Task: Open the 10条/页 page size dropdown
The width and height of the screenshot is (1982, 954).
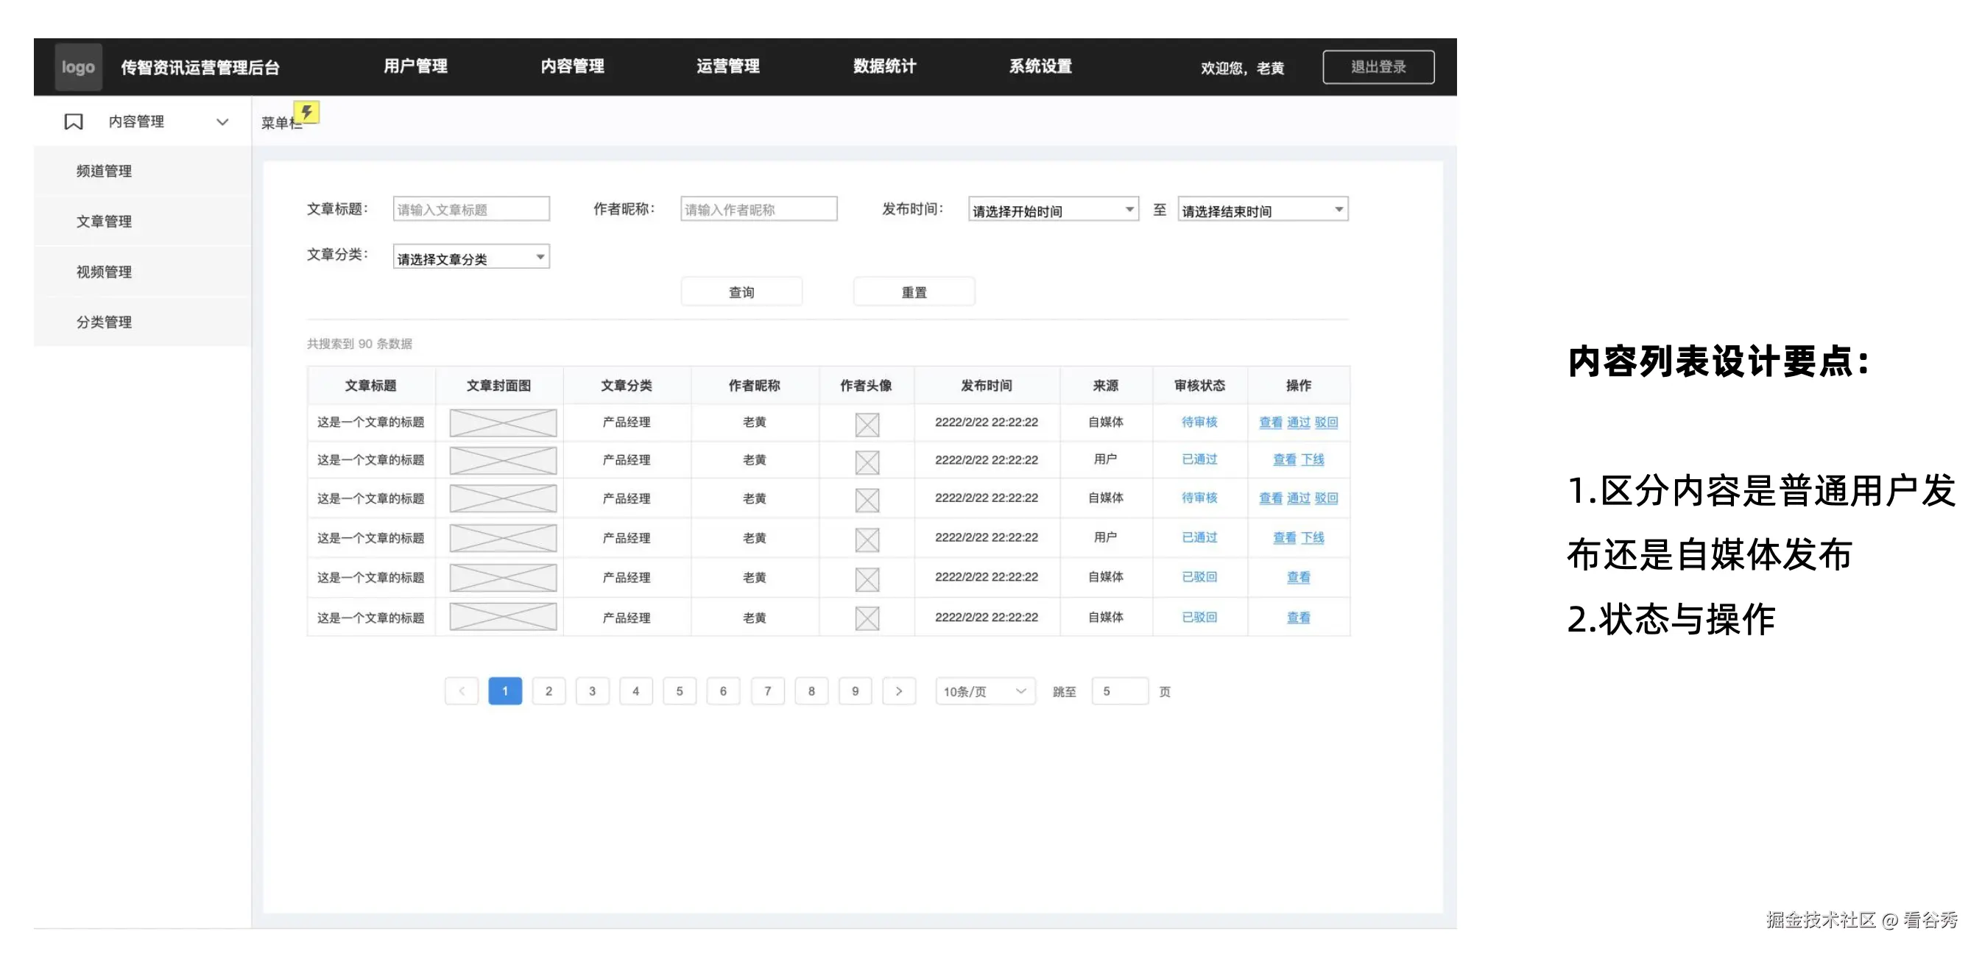Action: [x=984, y=691]
